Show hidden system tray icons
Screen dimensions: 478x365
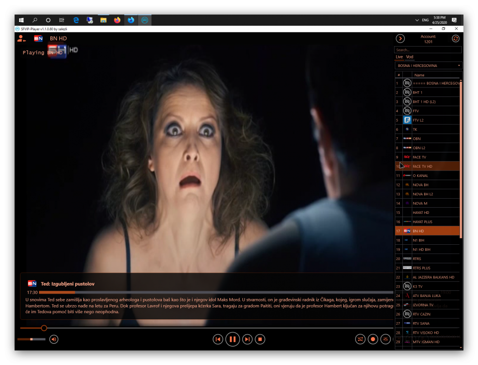pyautogui.click(x=417, y=20)
